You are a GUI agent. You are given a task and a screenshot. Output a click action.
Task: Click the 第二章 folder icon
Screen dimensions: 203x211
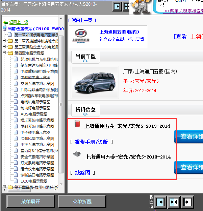[10, 41]
